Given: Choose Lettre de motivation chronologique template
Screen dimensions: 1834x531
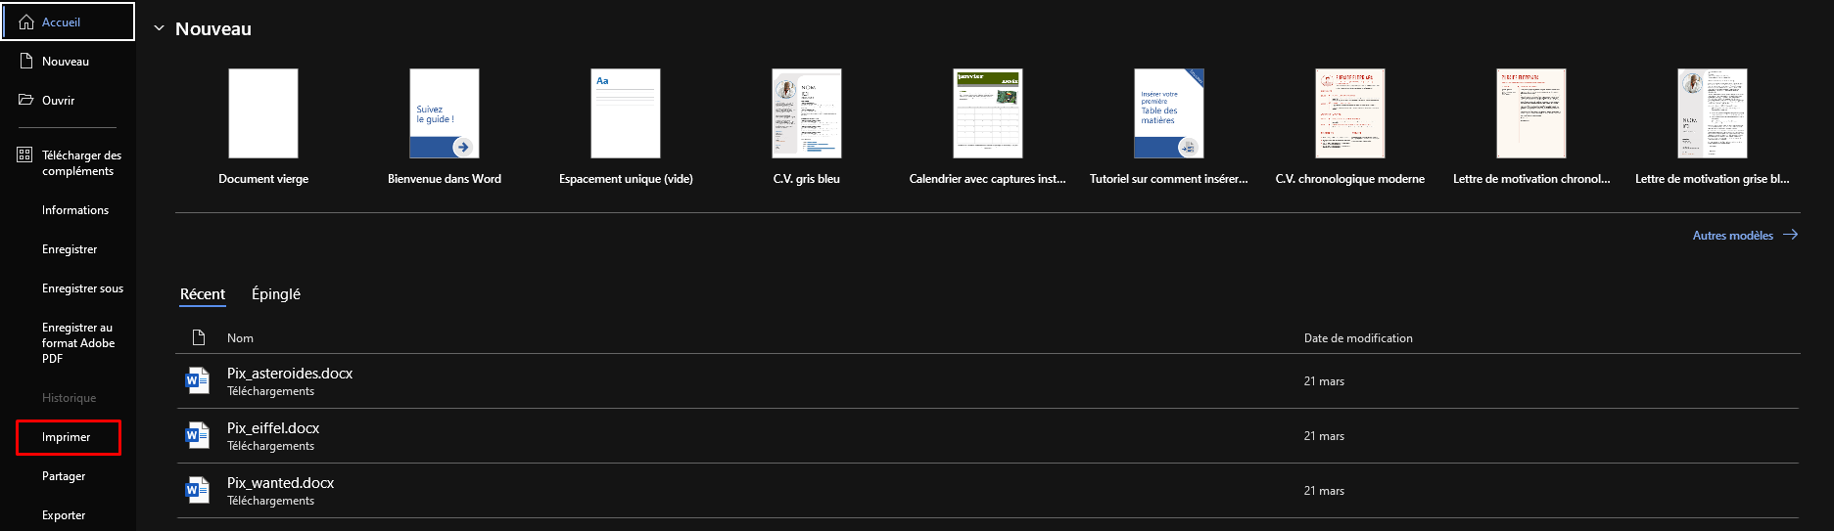Looking at the screenshot, I should (1531, 126).
